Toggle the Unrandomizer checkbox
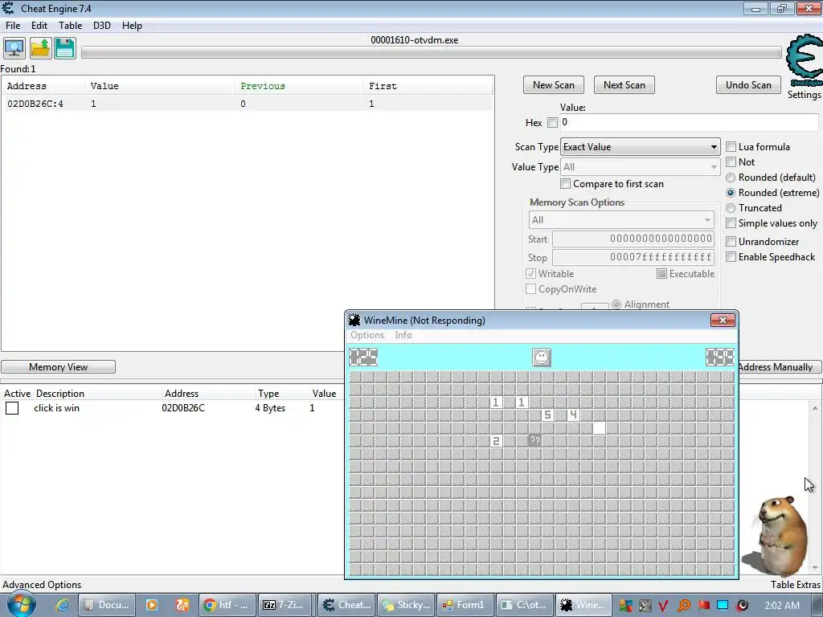The width and height of the screenshot is (823, 617). [731, 241]
